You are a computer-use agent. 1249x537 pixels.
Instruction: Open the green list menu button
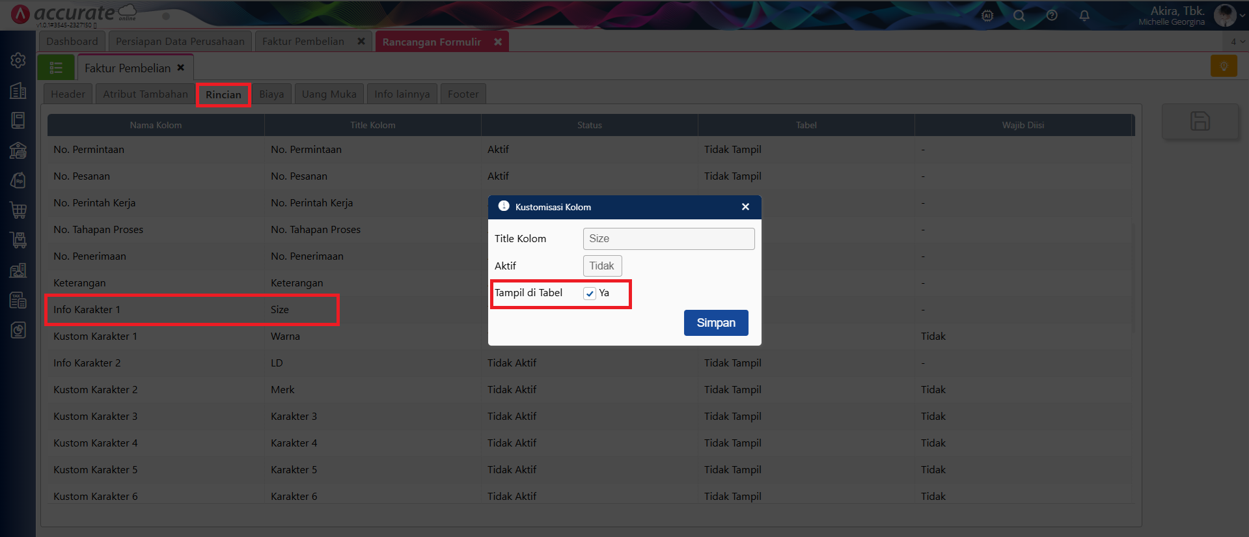tap(56, 68)
